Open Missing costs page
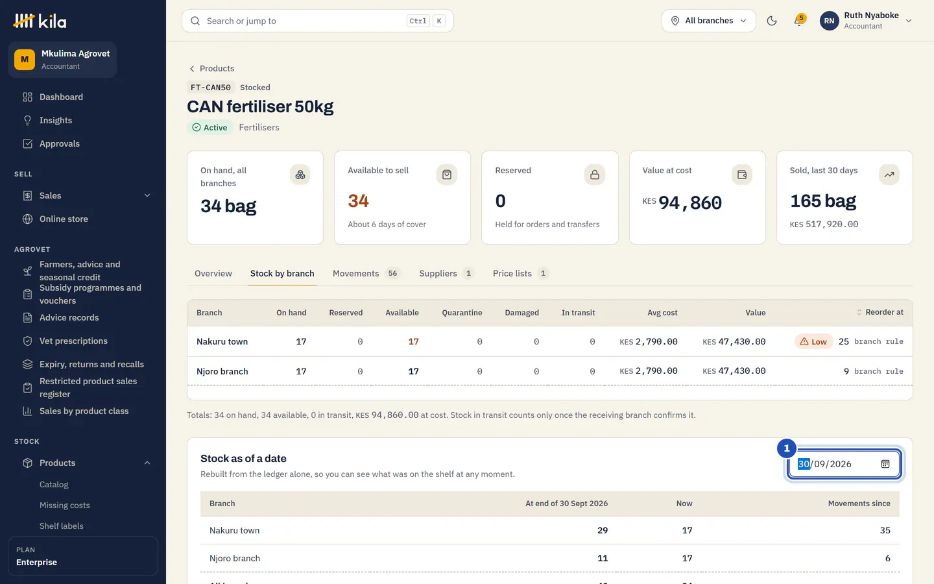The width and height of the screenshot is (934, 584). pyautogui.click(x=65, y=505)
